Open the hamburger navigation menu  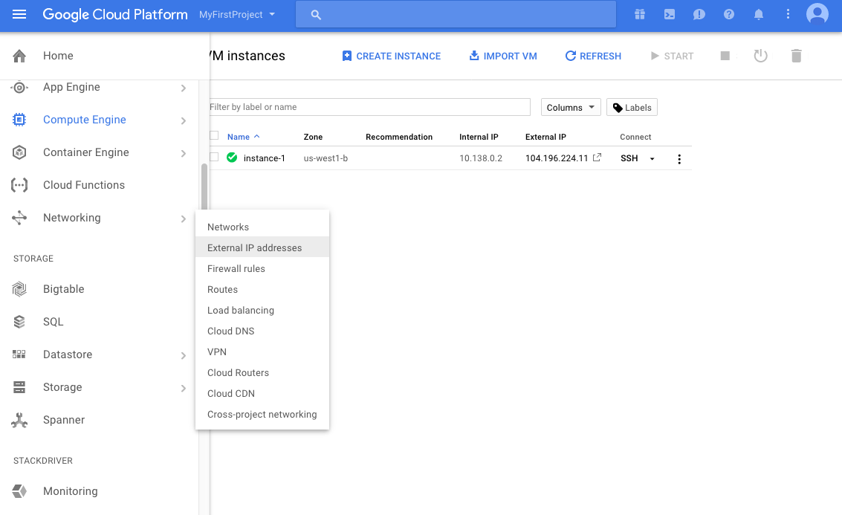pyautogui.click(x=19, y=15)
